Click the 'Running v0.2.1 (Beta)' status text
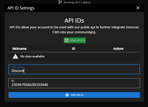The width and height of the screenshot is (148, 107). [x=77, y=2]
